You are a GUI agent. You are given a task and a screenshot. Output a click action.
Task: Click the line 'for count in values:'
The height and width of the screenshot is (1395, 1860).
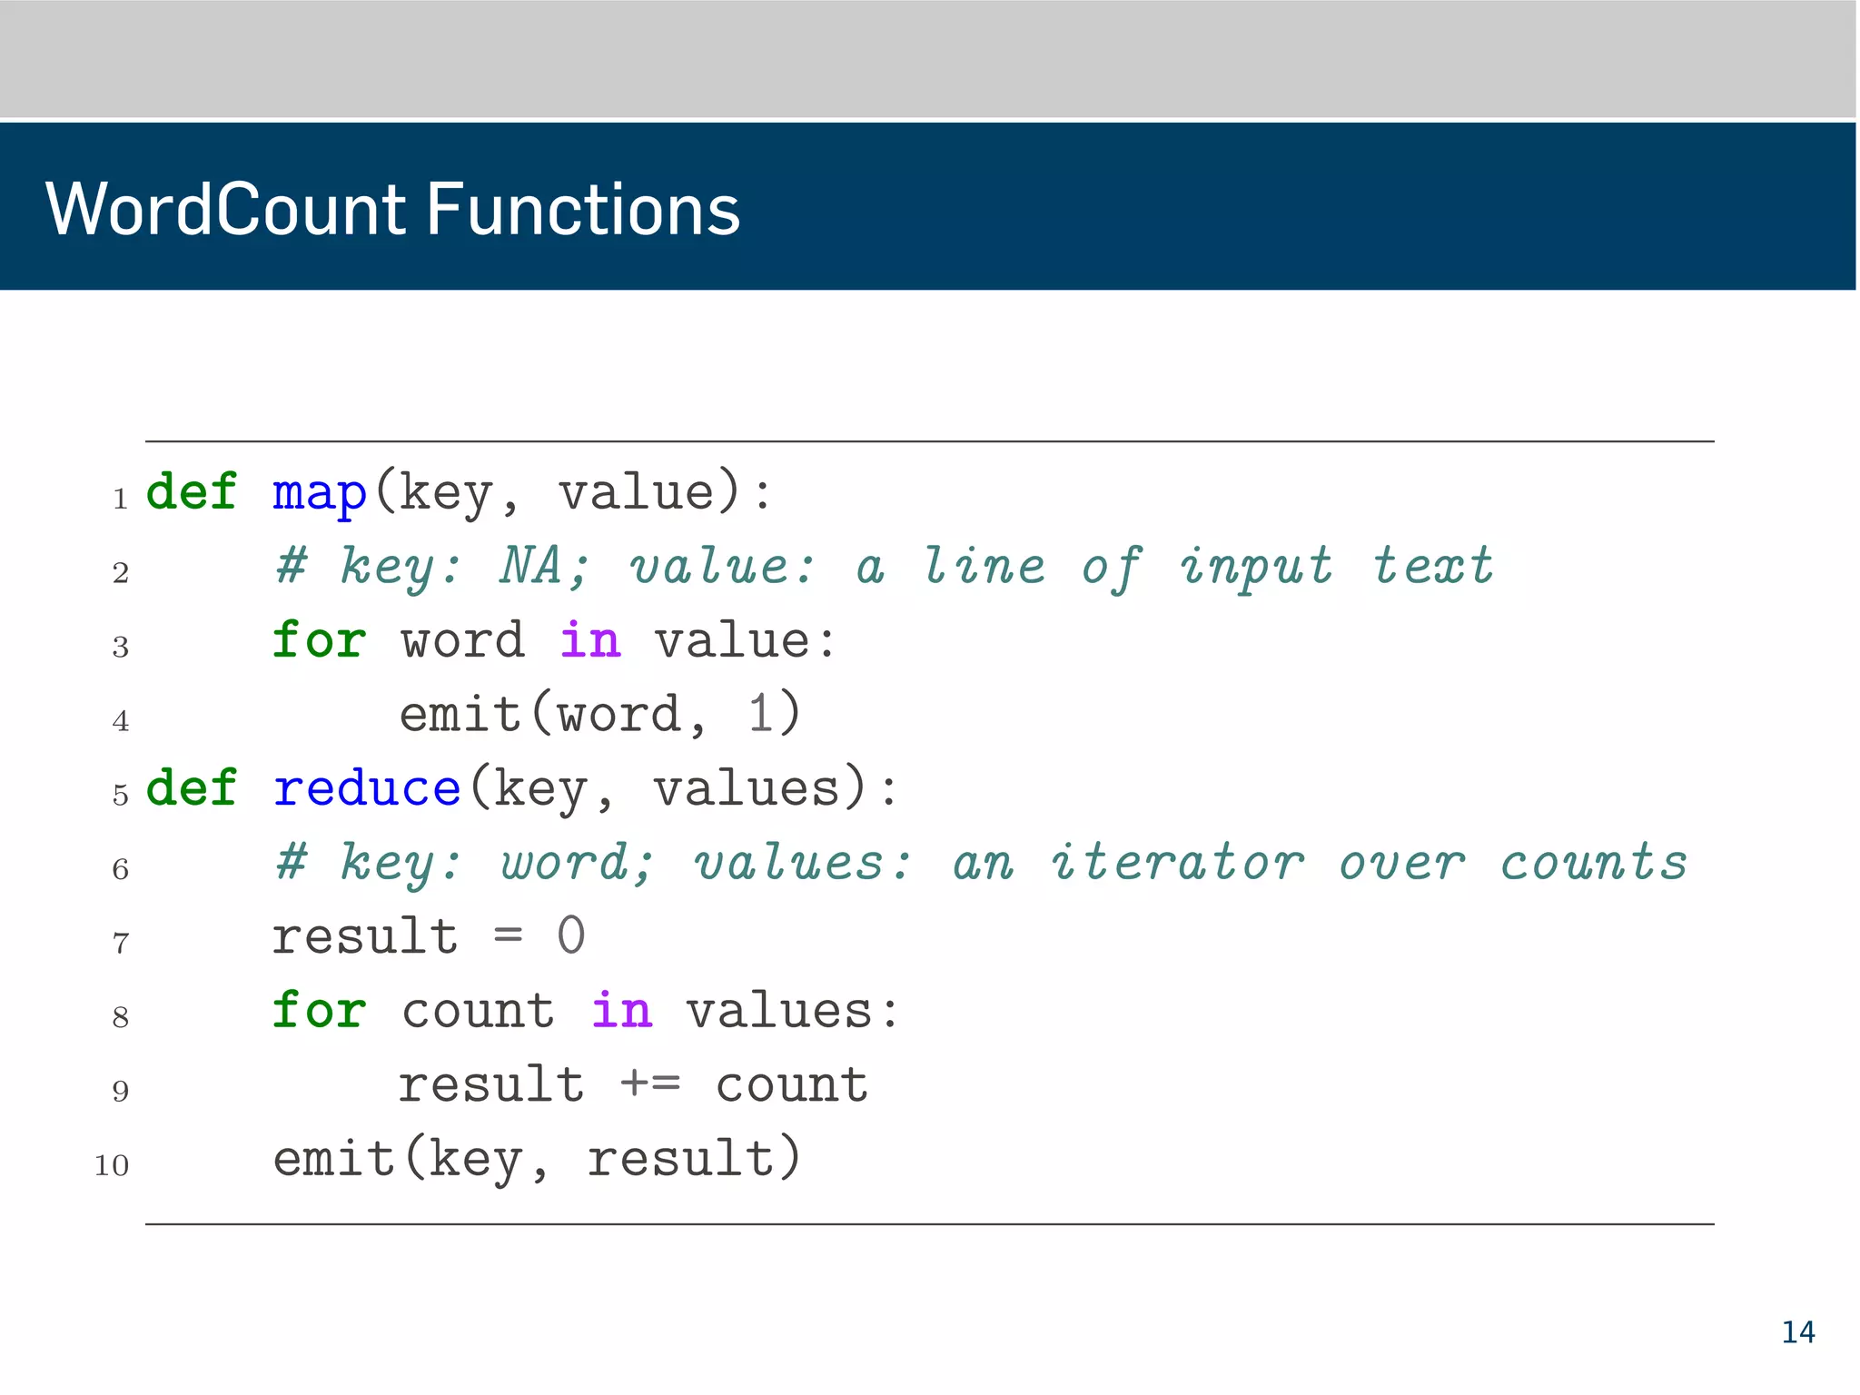point(586,1010)
